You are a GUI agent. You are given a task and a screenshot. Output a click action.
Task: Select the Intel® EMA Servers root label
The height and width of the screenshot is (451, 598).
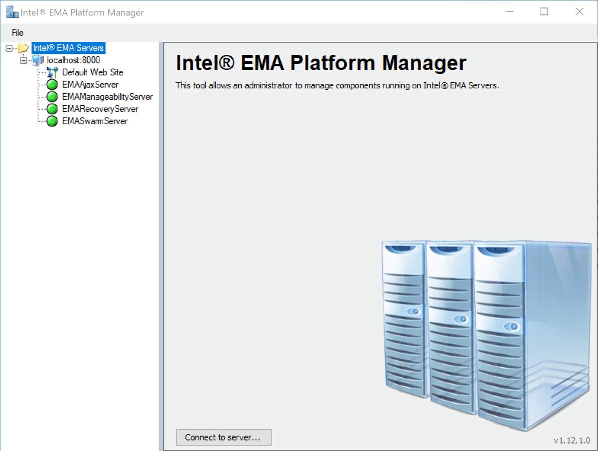(x=68, y=48)
